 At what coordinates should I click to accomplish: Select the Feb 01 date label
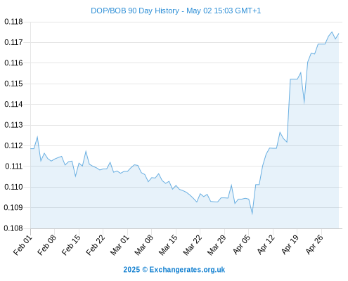[x=22, y=244]
